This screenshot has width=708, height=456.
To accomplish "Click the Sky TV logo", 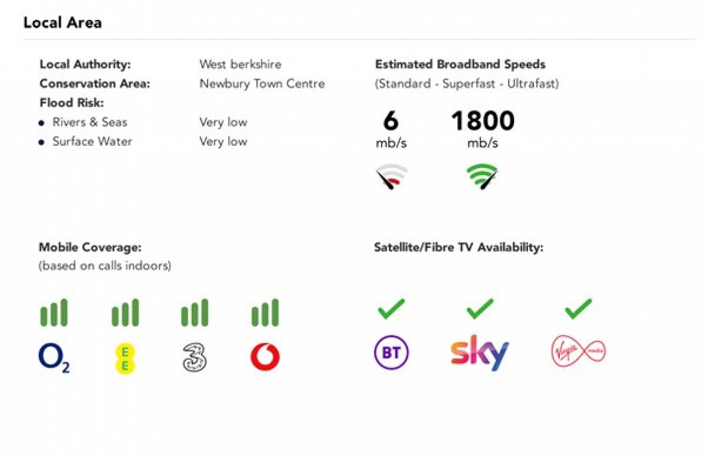I will coord(479,353).
